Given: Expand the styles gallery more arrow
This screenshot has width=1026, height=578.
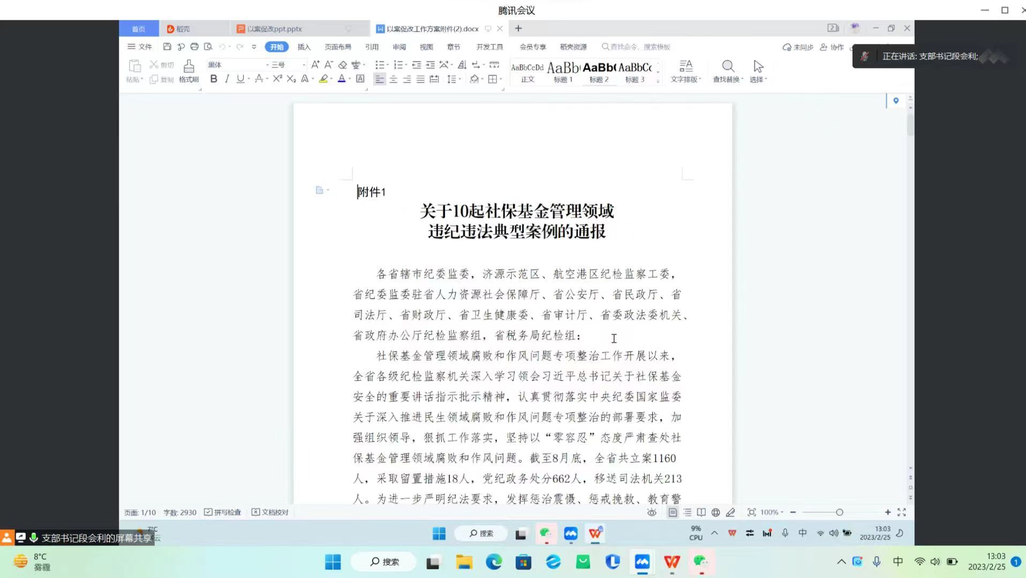Looking at the screenshot, I should coord(658,81).
